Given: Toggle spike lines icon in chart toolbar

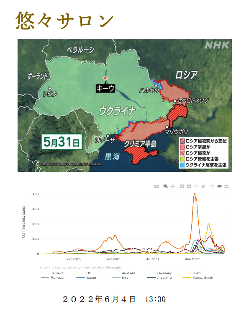Looking at the screenshot, I should pos(212,186).
